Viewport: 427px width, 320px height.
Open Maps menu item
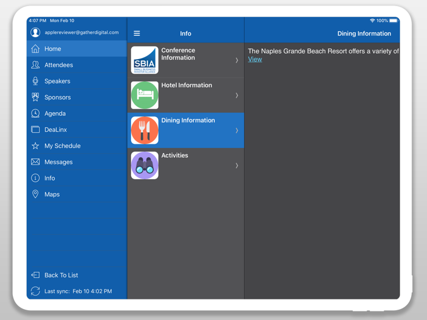click(77, 194)
